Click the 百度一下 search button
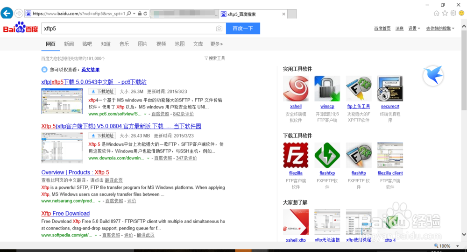 tap(243, 29)
